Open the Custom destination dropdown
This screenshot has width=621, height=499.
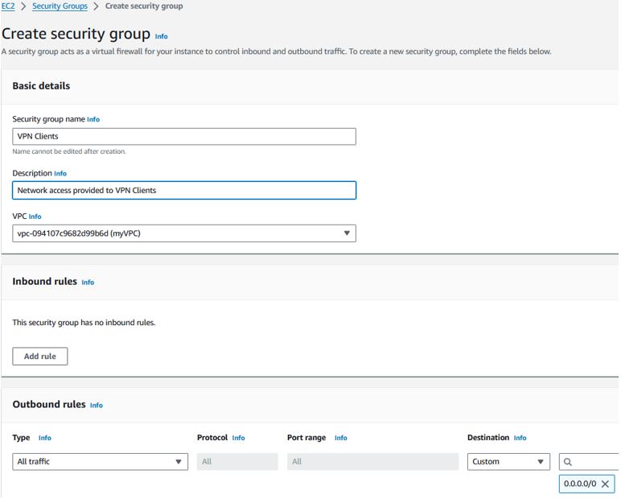tap(508, 462)
